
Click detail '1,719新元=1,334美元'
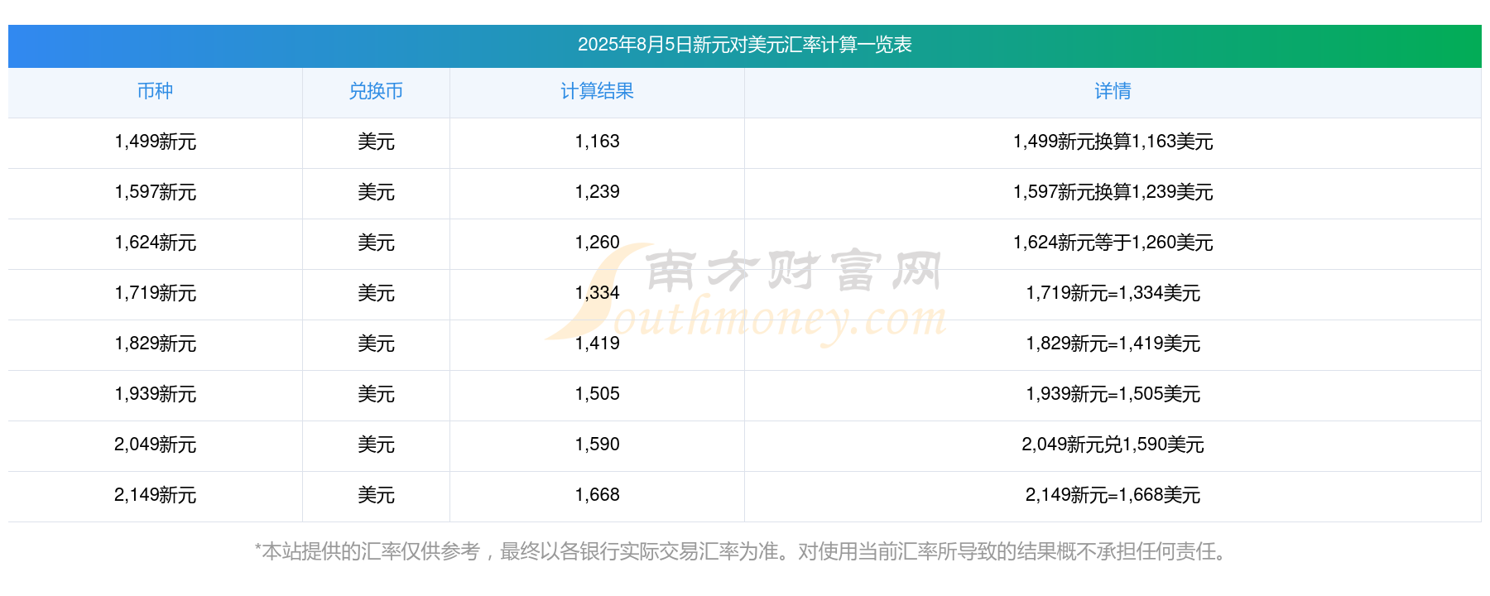click(1113, 294)
